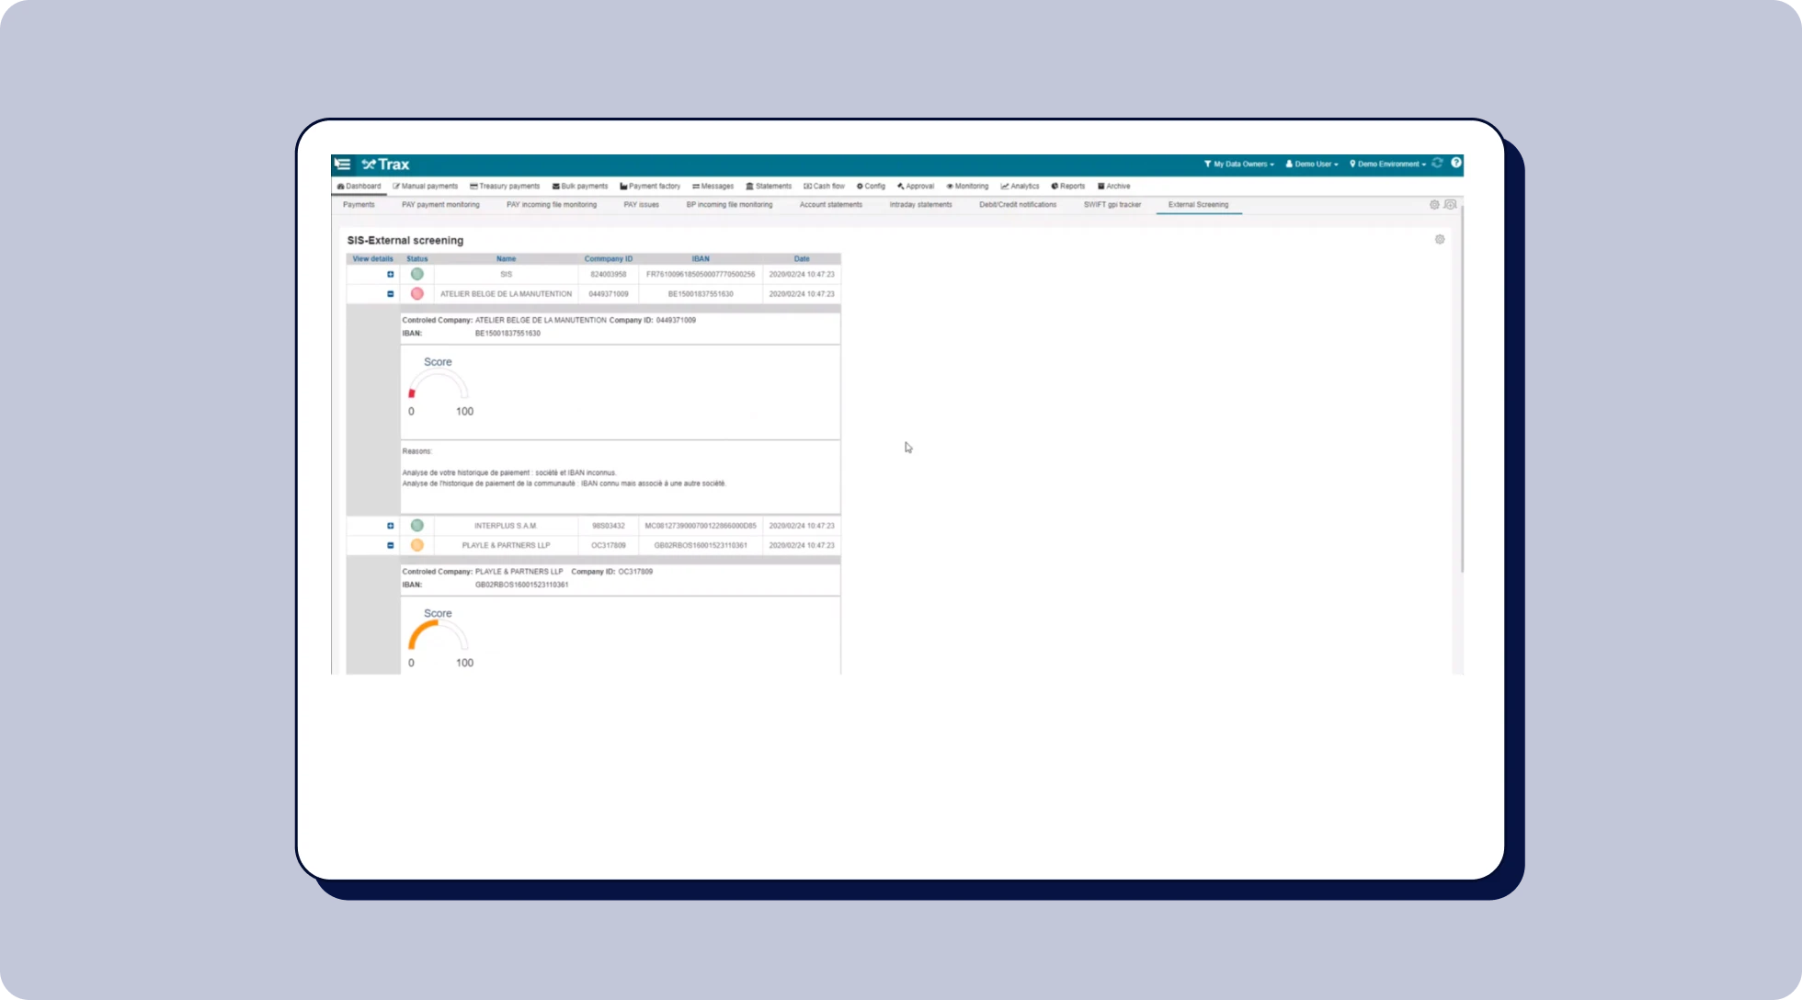This screenshot has width=1802, height=1000.
Task: Expand details for SIS row
Action: [x=390, y=275]
